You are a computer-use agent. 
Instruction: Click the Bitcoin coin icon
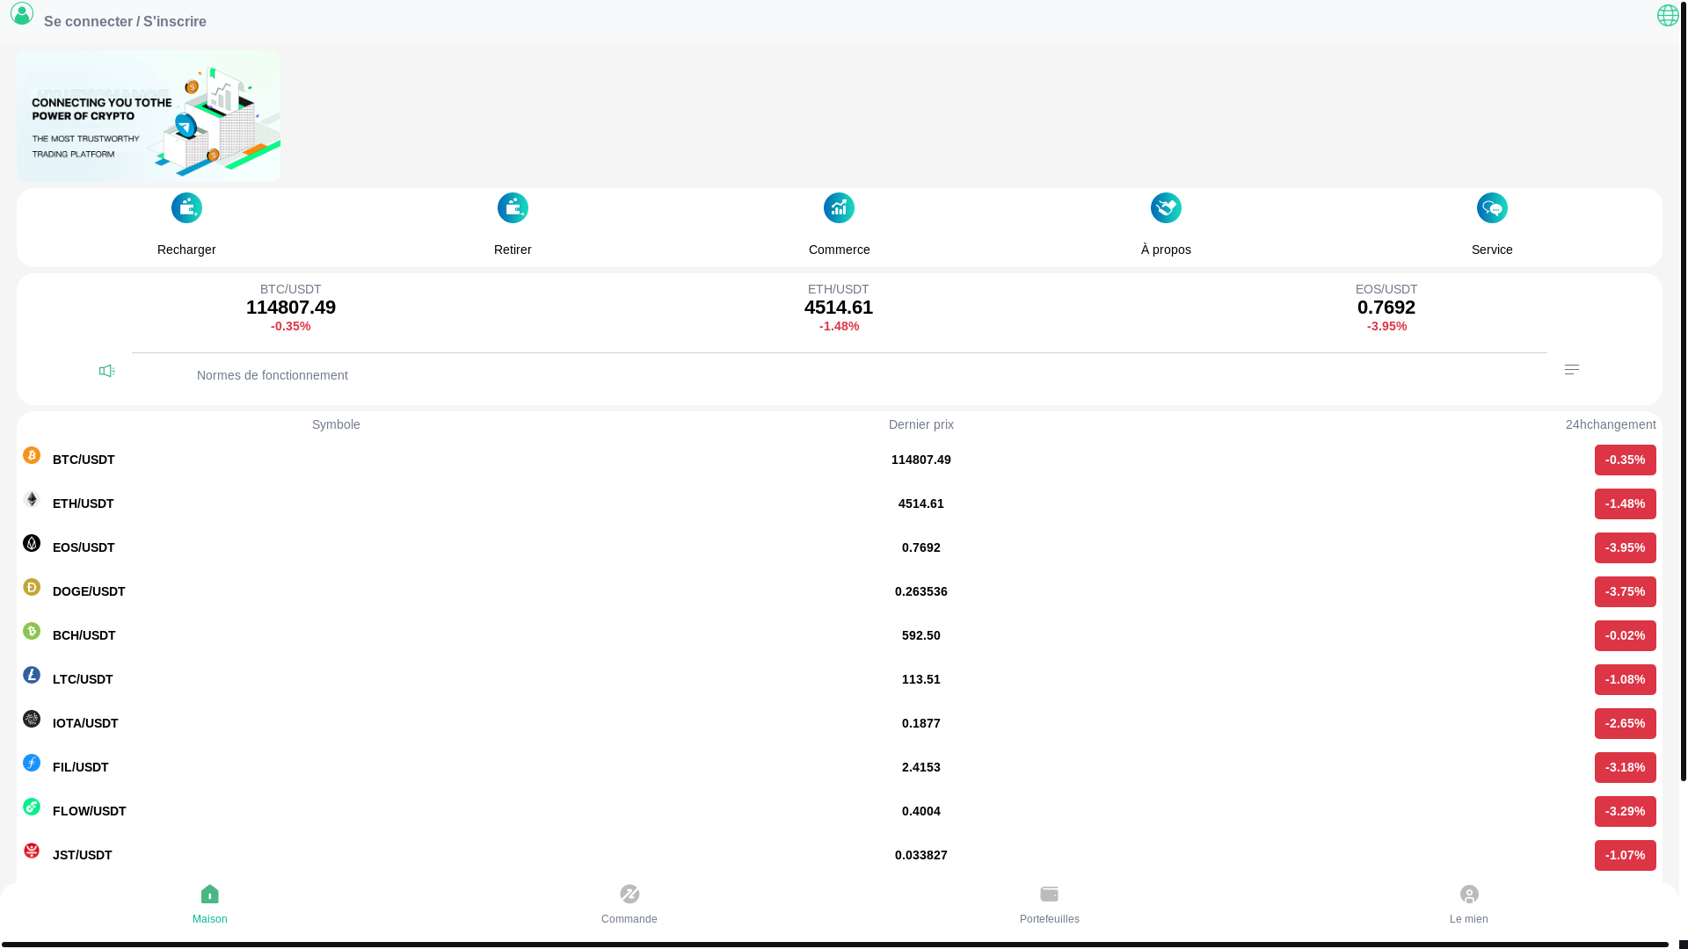tap(32, 455)
